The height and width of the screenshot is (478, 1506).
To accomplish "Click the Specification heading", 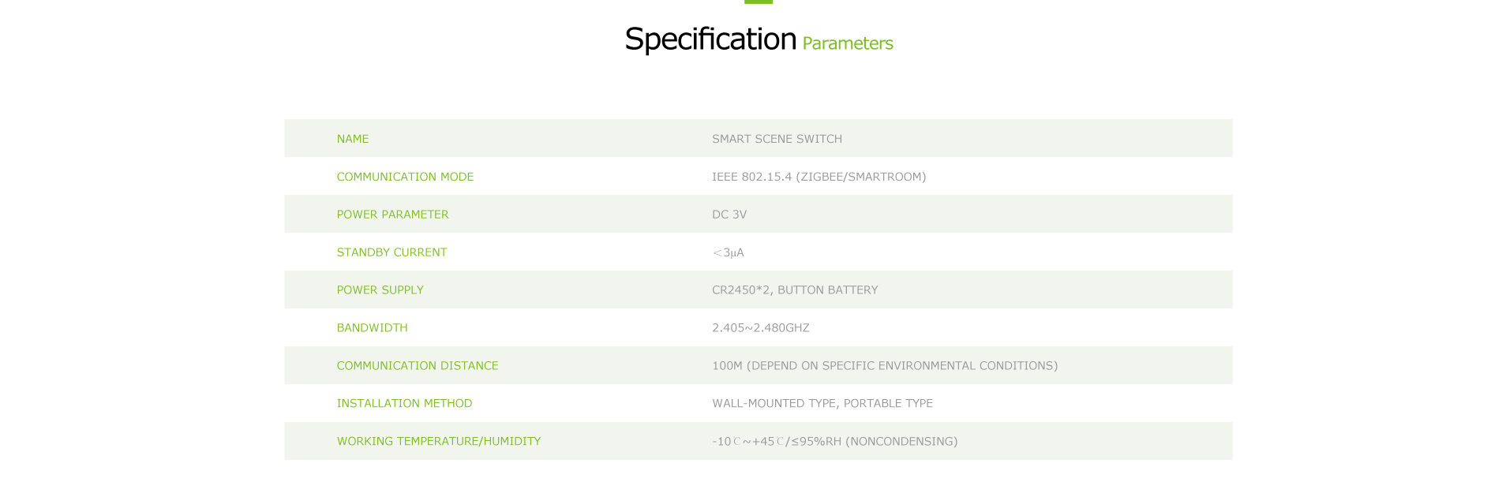I will click(x=710, y=39).
